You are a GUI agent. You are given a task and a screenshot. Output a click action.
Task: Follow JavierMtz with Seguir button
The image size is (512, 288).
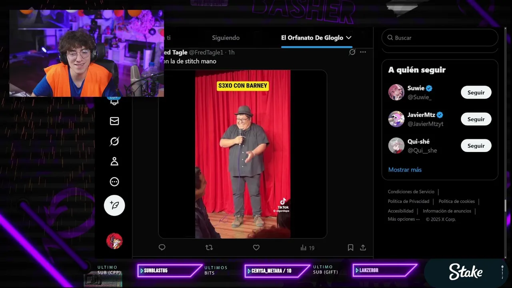pyautogui.click(x=476, y=119)
